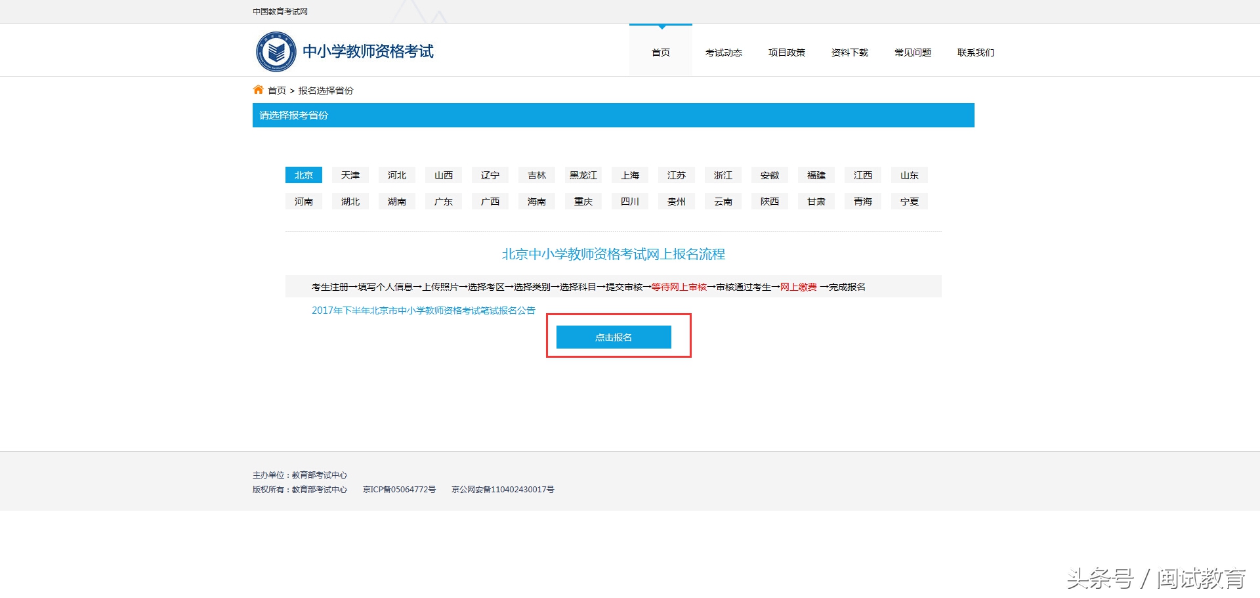Image resolution: width=1260 pixels, height=598 pixels.
Task: Switch selection to 天津 province
Action: 350,175
